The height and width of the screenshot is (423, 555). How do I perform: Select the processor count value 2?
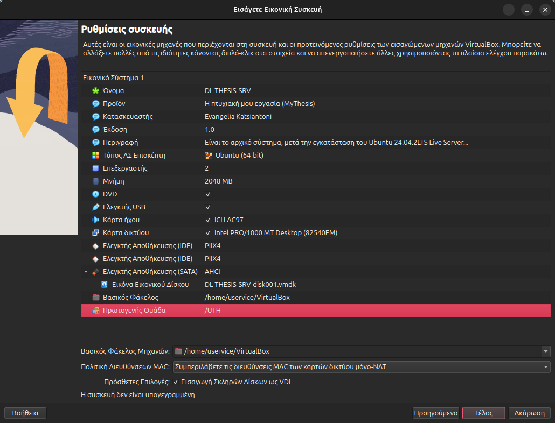[207, 168]
